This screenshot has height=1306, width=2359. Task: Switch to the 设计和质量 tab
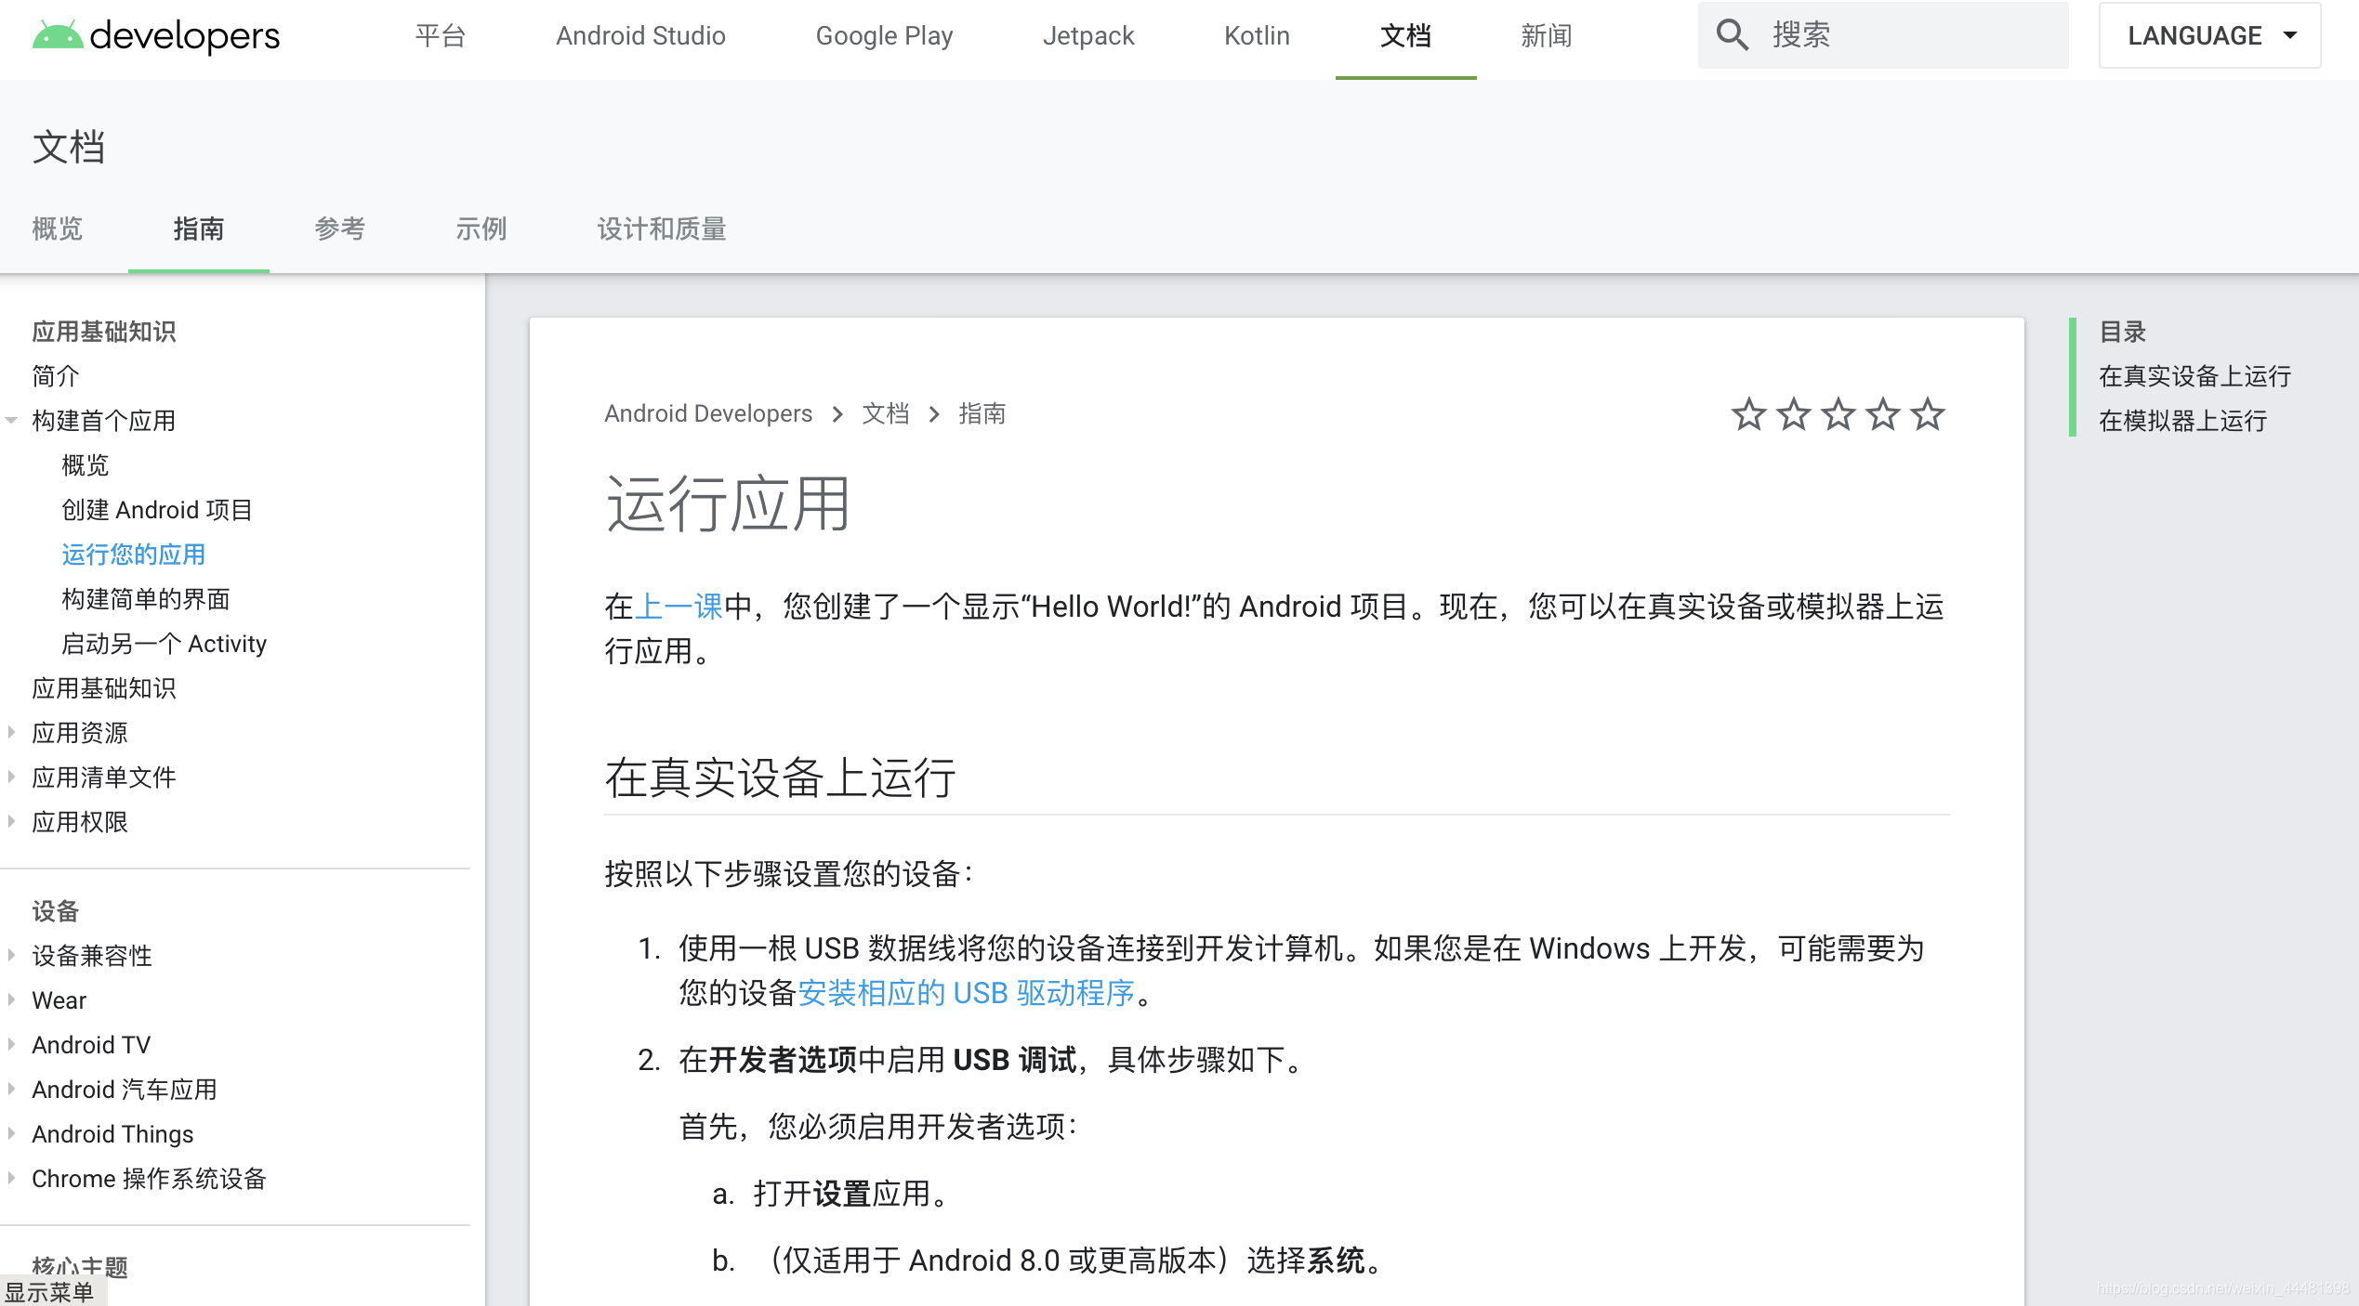click(661, 229)
